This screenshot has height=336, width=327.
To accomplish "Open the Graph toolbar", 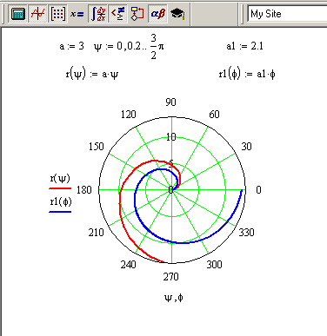I will (x=38, y=14).
